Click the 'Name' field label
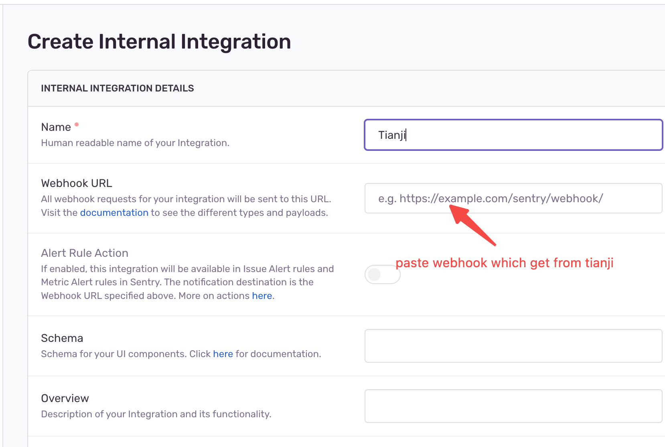 pyautogui.click(x=56, y=127)
